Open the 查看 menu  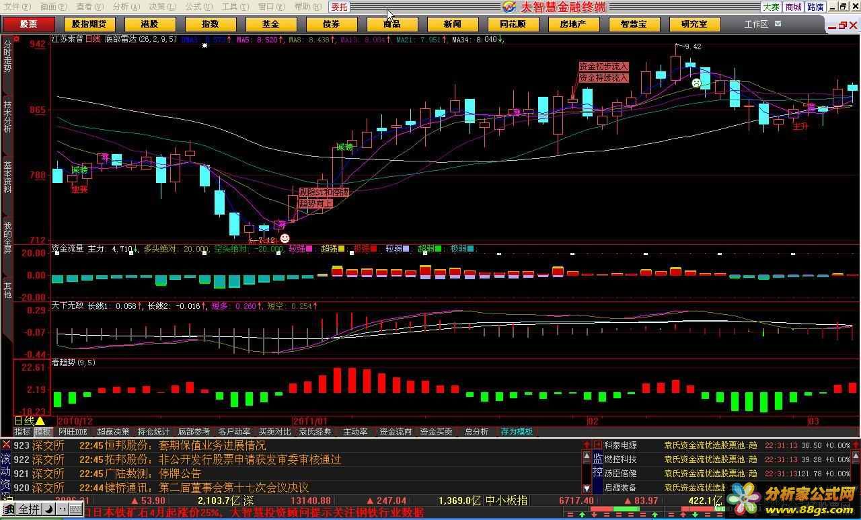[90, 7]
